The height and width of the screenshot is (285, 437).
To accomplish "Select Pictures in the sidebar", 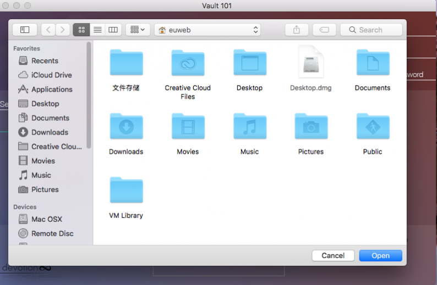I will [50, 189].
